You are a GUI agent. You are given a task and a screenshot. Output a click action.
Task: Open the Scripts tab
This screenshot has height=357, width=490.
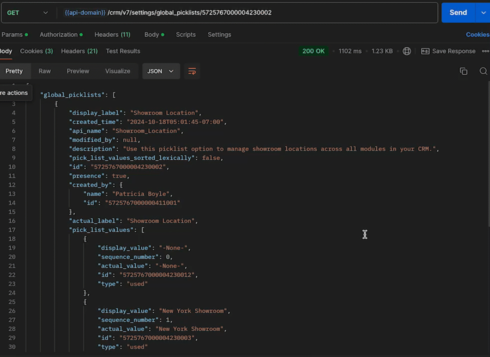pyautogui.click(x=185, y=34)
